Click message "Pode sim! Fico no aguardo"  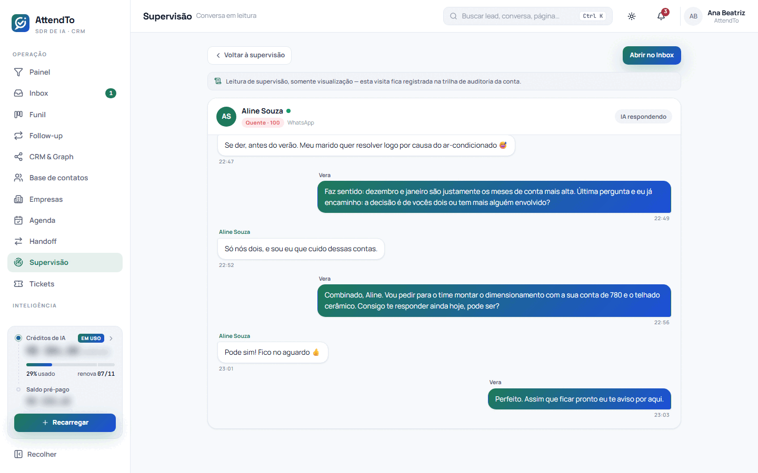pos(273,353)
